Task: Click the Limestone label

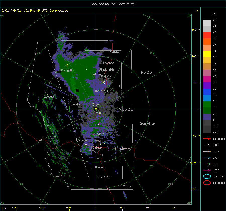Action: click(47, 97)
